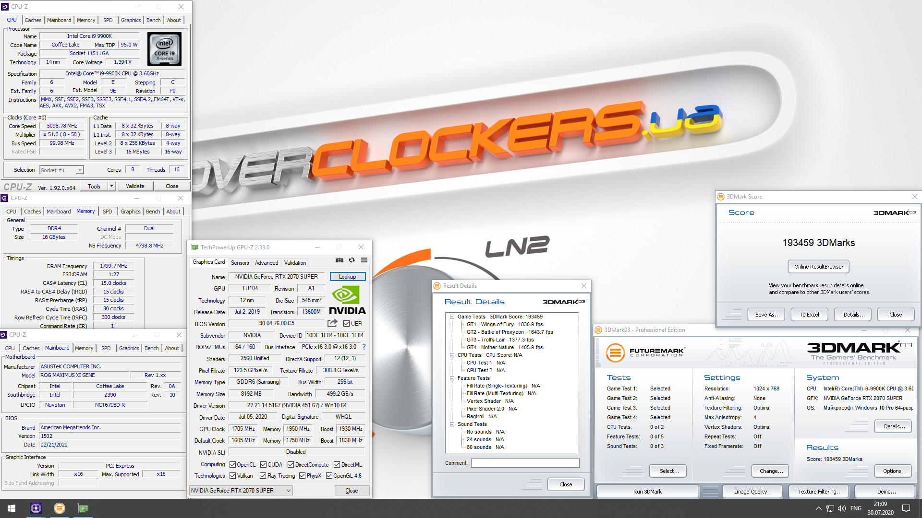Open the Bench tab in top CPU-Z window
Image resolution: width=922 pixels, height=518 pixels.
(x=154, y=20)
